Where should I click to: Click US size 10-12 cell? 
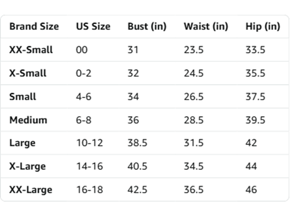tap(90, 143)
